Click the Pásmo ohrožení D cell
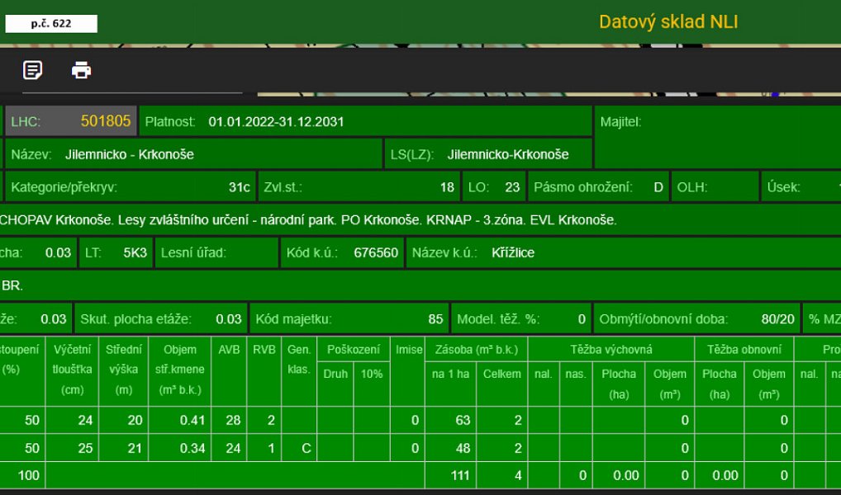 (599, 187)
